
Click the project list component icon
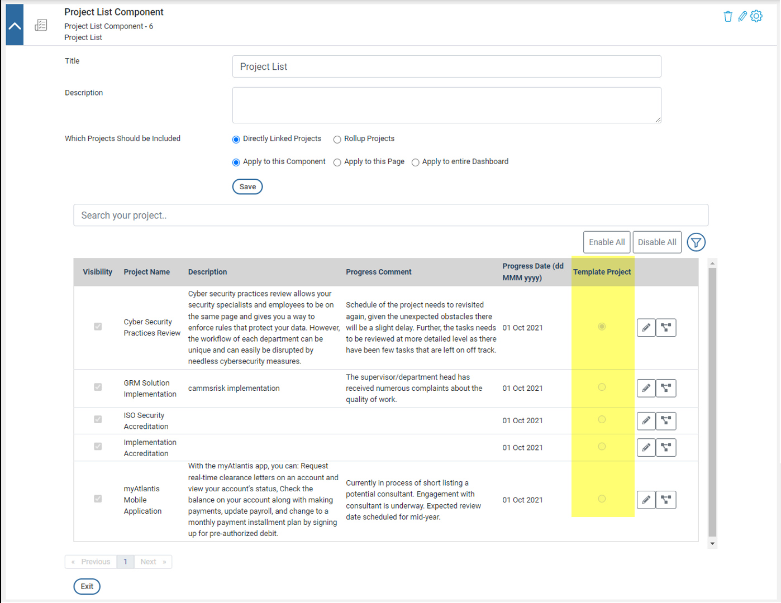41,25
